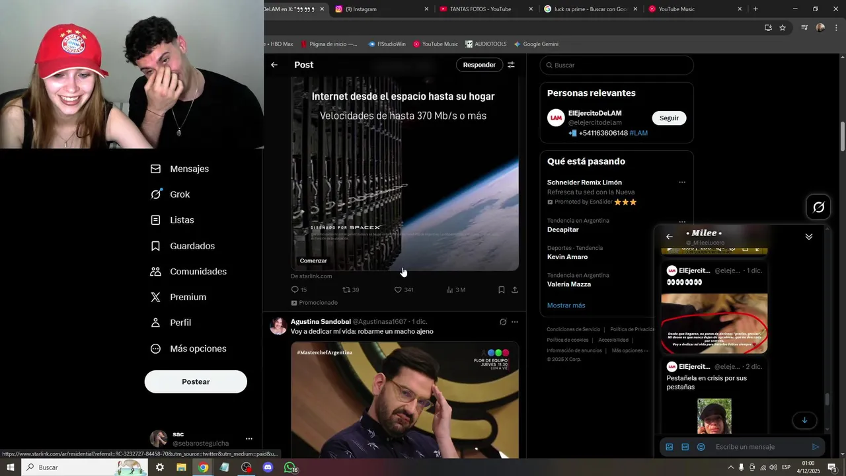Screen dimensions: 846x476
Task: Send the chat message
Action: click(815, 447)
